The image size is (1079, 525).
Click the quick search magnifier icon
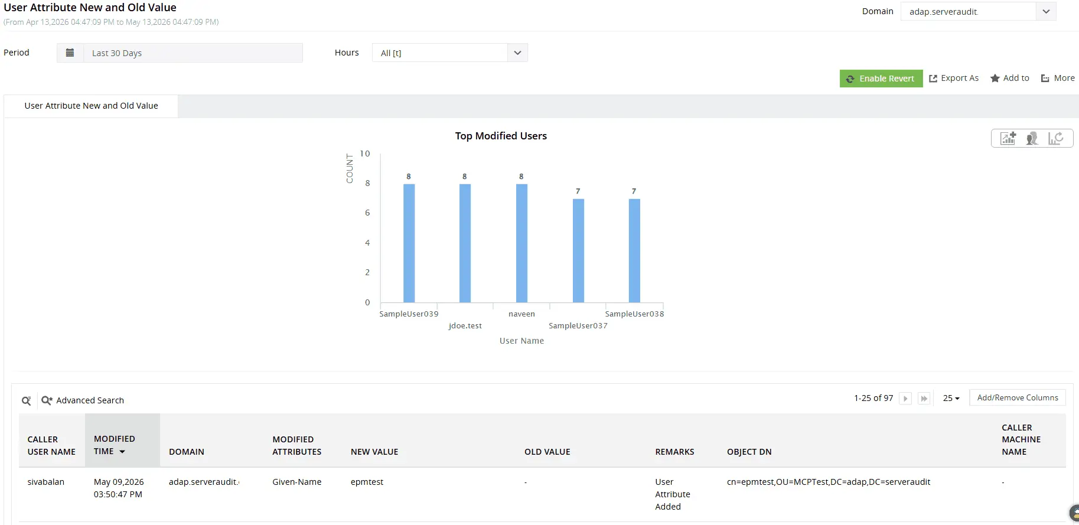pyautogui.click(x=27, y=400)
